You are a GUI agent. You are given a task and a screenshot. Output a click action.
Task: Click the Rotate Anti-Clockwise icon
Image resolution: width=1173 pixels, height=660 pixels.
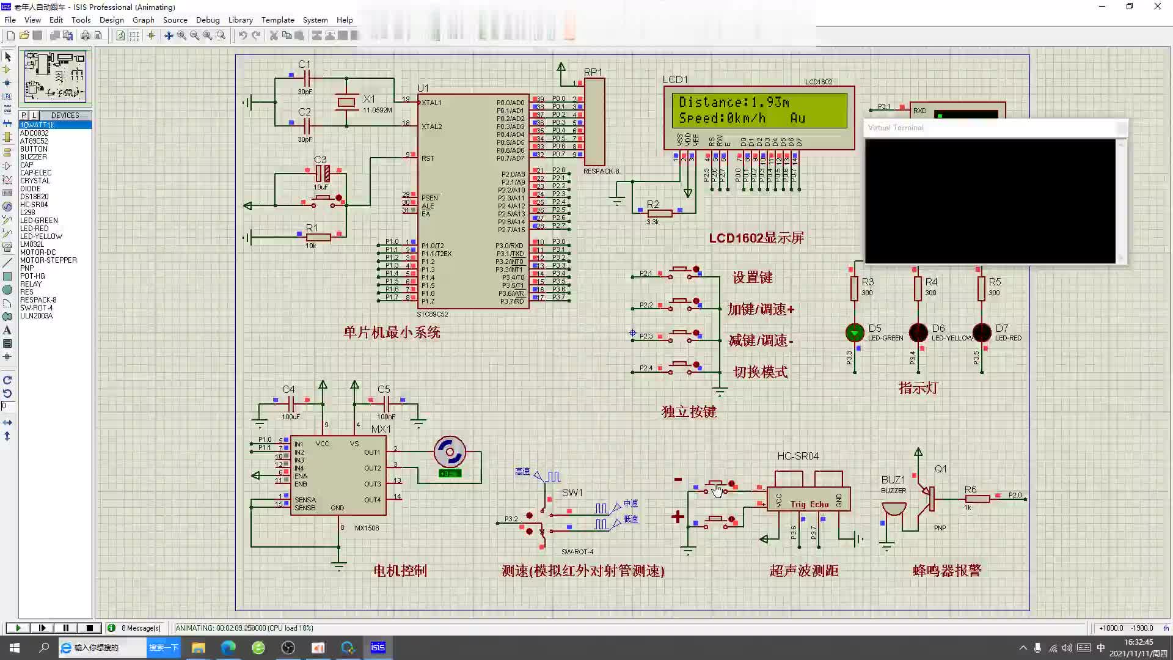pos(7,394)
